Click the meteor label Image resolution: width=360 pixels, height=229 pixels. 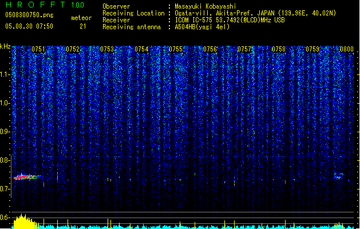tap(81, 18)
